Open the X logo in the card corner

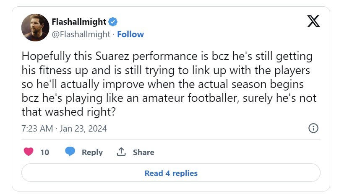pos(313,21)
